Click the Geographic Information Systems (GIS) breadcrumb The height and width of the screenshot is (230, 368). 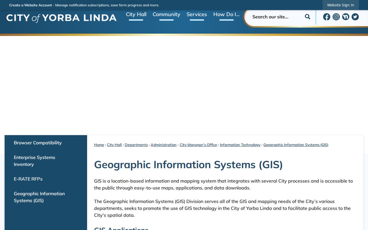point(296,145)
